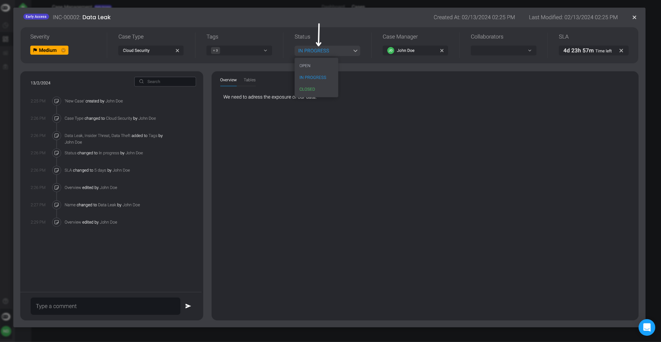Click the +3 tags badge
This screenshot has height=342, width=661.
pyautogui.click(x=215, y=50)
